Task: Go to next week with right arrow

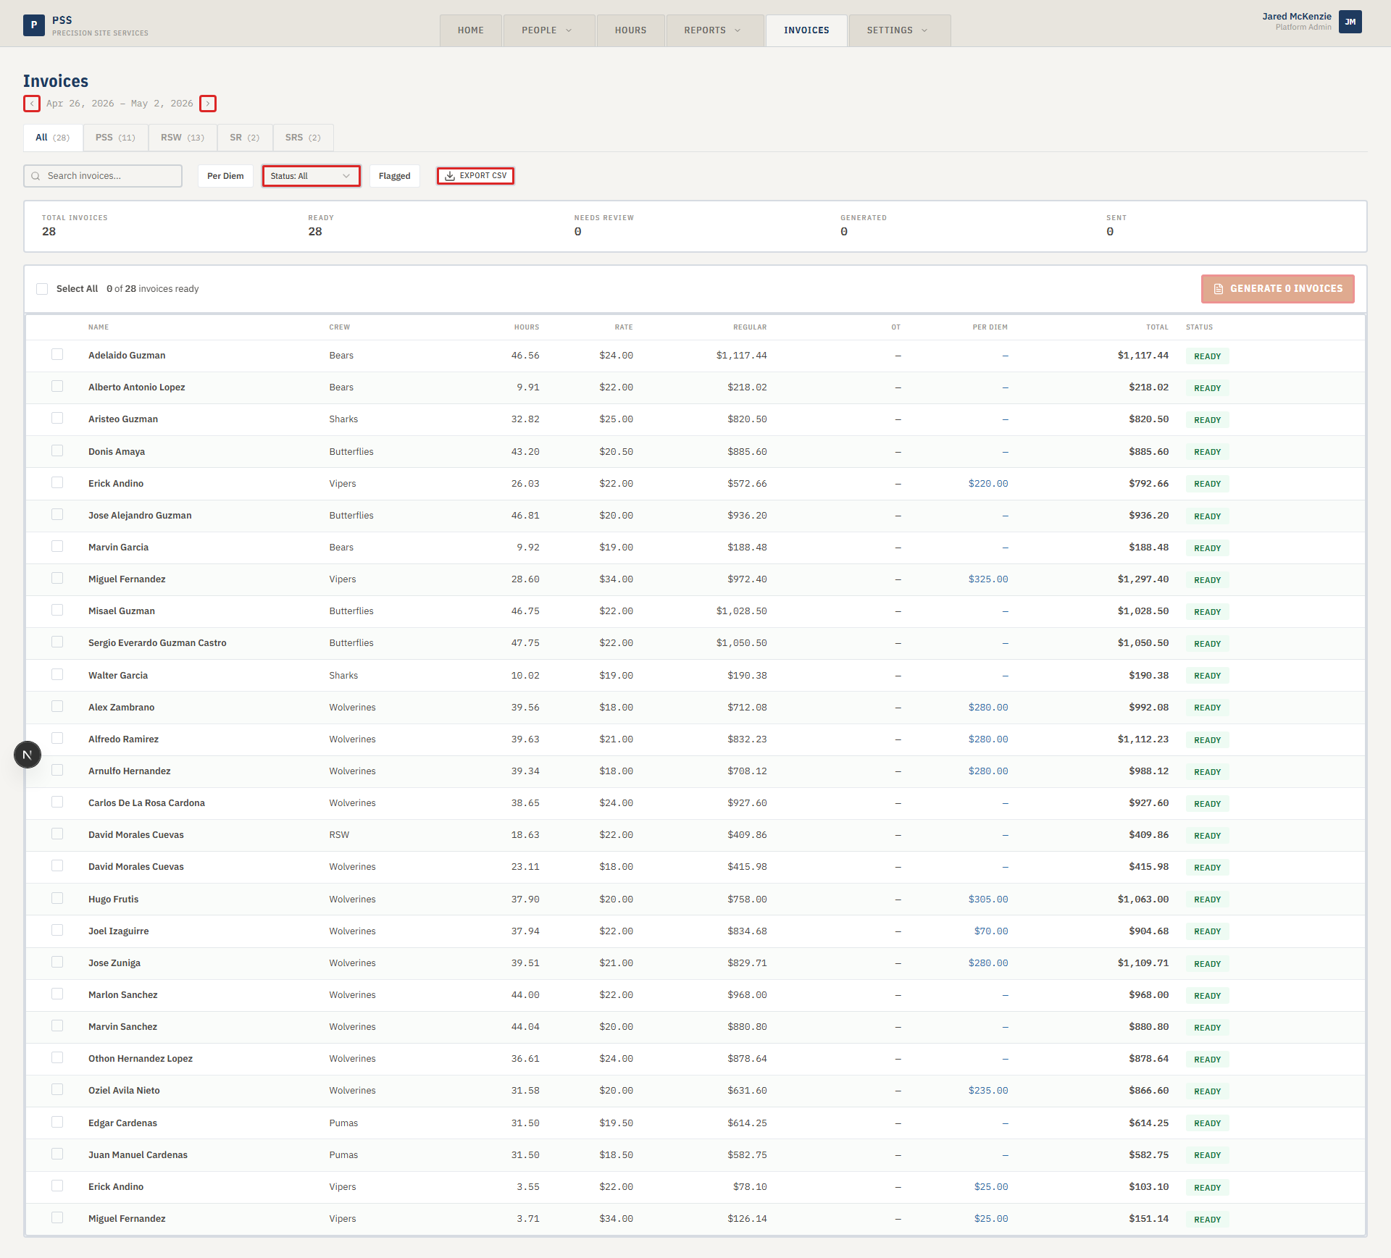Action: pos(208,104)
